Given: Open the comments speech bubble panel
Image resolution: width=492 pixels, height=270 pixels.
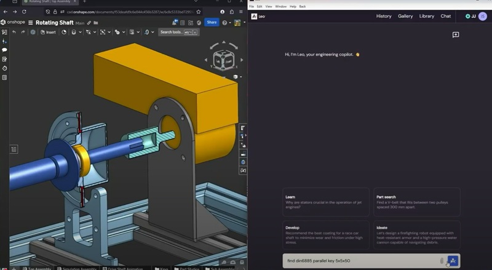Looking at the screenshot, I should pos(4,50).
